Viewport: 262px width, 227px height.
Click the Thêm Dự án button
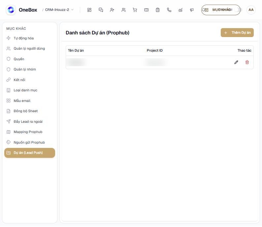[x=237, y=33]
